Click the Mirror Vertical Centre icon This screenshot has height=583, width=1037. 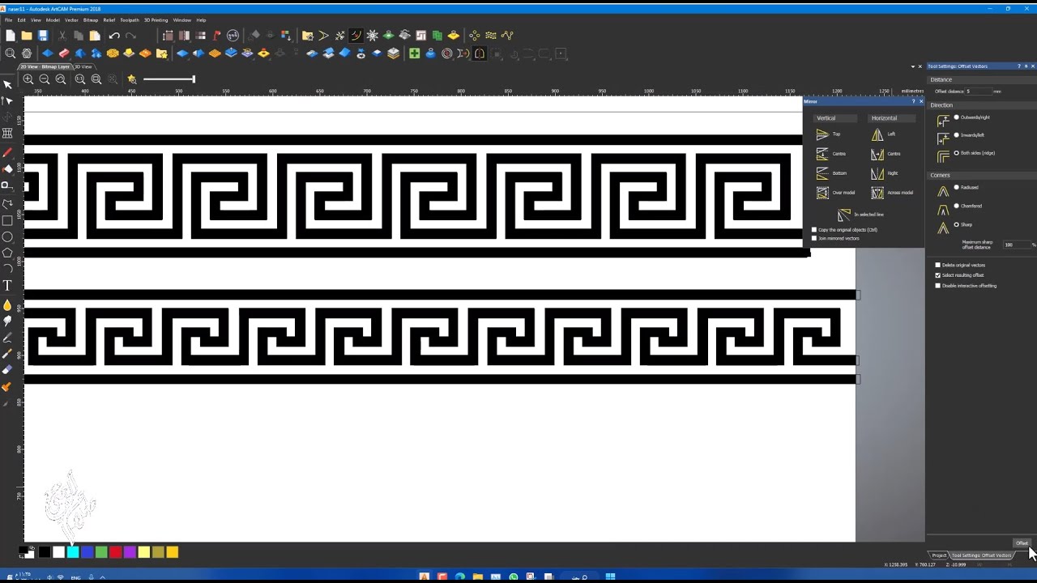click(822, 154)
